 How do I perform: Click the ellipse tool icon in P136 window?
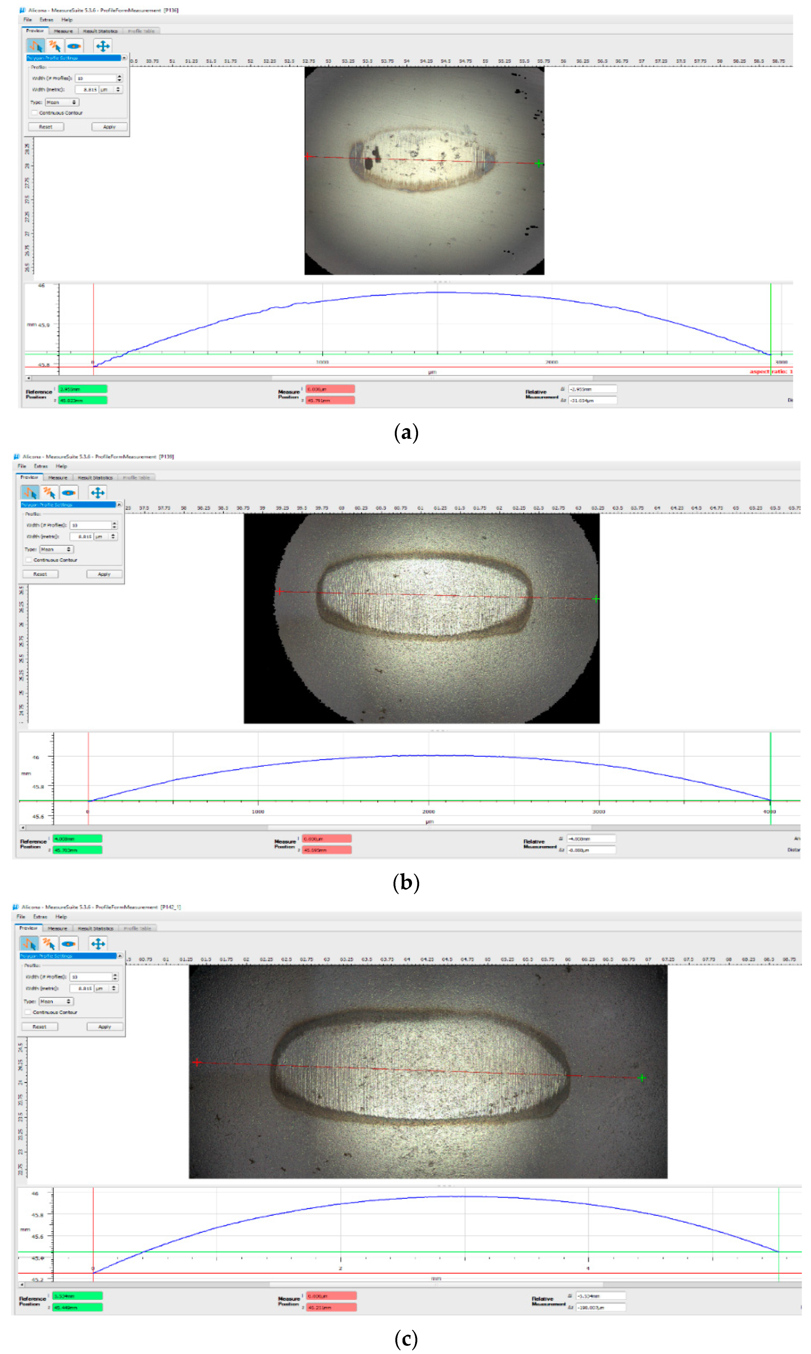74,46
